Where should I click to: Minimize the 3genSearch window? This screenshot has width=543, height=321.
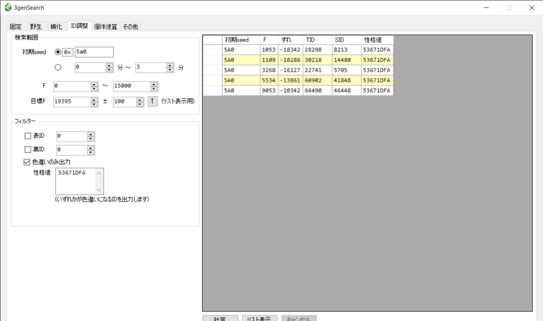(x=486, y=8)
